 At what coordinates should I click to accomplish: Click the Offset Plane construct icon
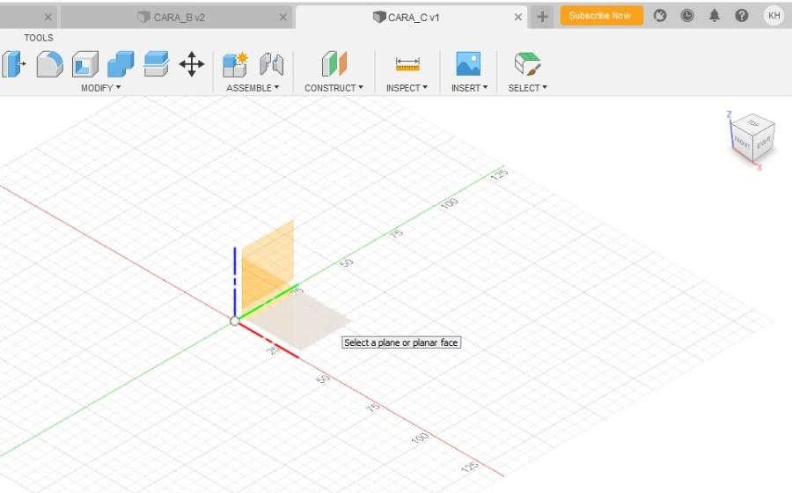point(334,64)
